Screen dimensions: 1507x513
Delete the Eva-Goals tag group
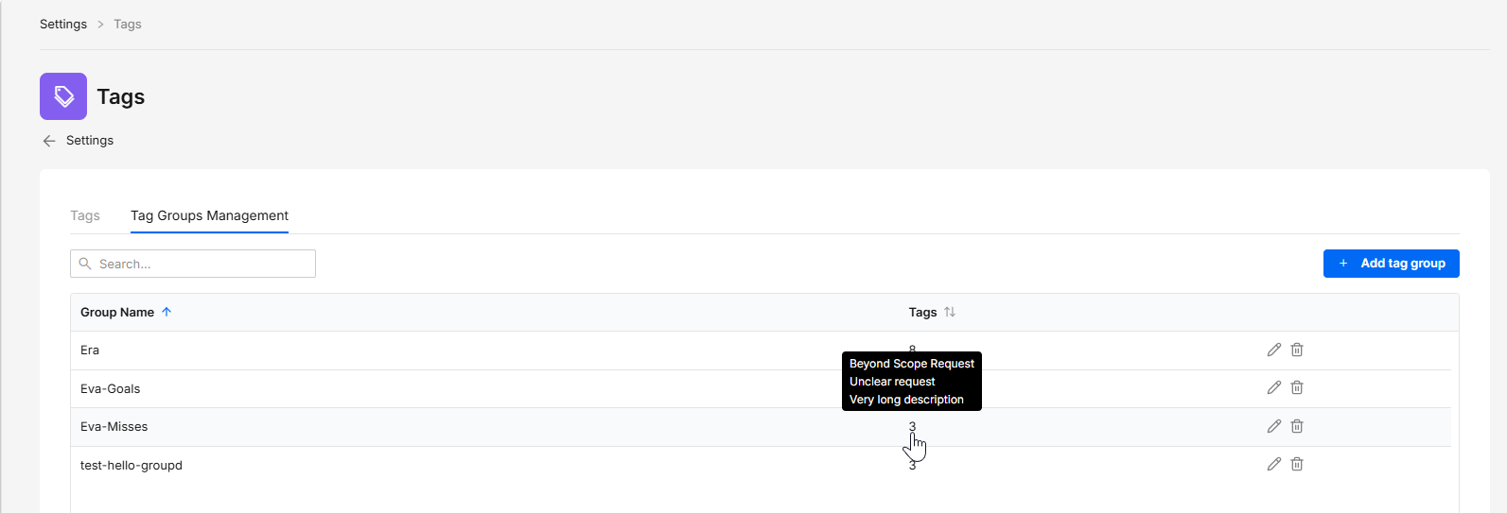[x=1297, y=387]
